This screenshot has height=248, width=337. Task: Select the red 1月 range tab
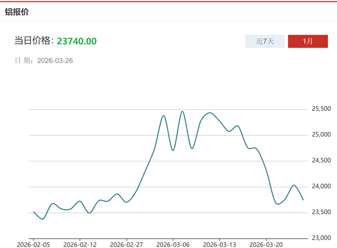pyautogui.click(x=308, y=42)
